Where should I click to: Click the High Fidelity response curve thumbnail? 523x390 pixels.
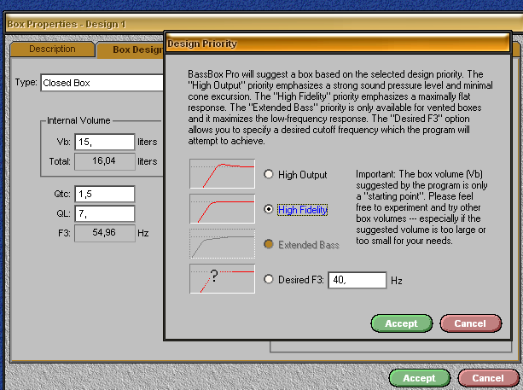click(x=222, y=209)
